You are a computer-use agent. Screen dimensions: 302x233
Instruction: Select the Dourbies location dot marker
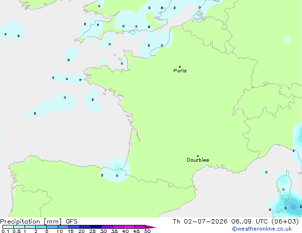tap(198, 156)
